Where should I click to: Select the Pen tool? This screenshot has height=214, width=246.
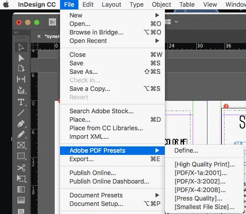pos(21,124)
